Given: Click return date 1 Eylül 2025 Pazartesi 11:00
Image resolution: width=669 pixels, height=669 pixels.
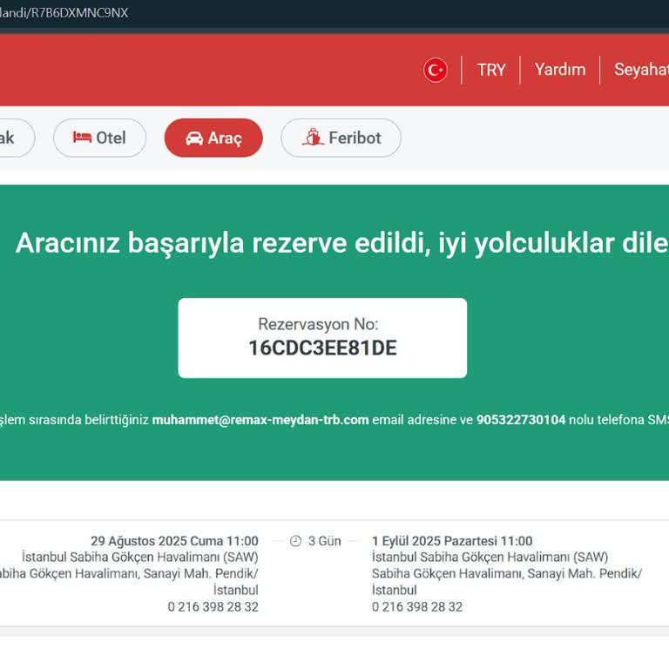Looking at the screenshot, I should 452,541.
